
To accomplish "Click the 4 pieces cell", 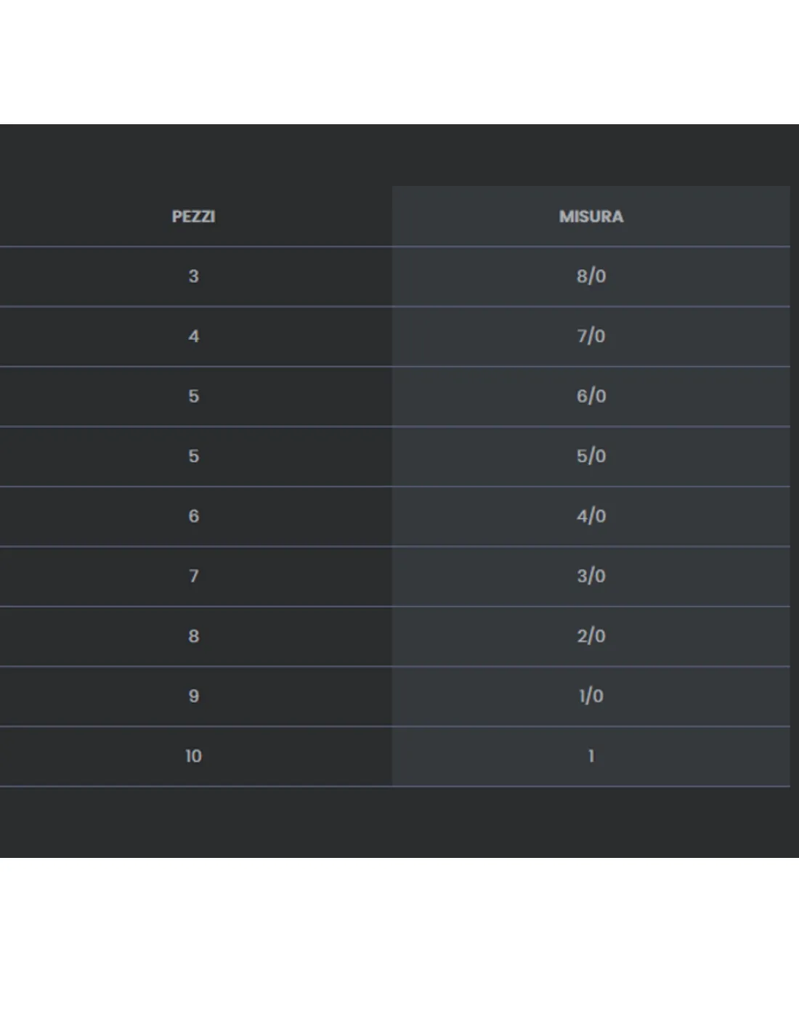I will pyautogui.click(x=193, y=336).
